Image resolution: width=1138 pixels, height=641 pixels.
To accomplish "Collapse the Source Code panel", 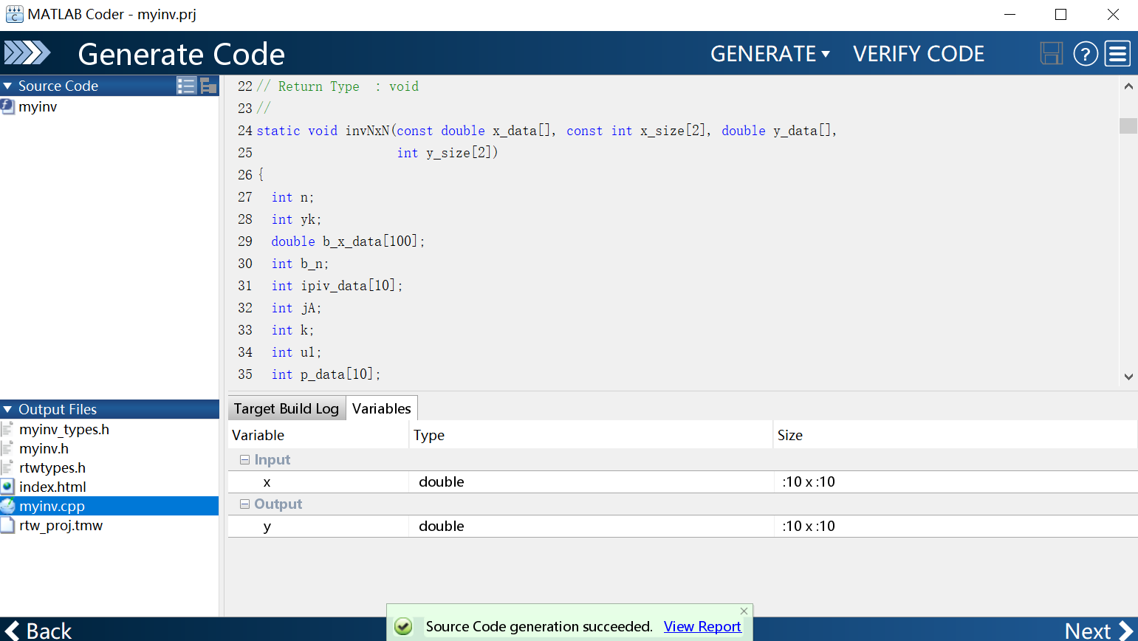I will click(7, 86).
